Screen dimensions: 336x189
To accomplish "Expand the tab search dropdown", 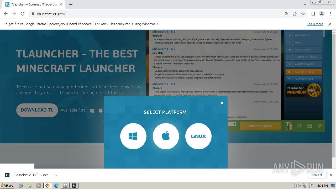I will [304, 4].
